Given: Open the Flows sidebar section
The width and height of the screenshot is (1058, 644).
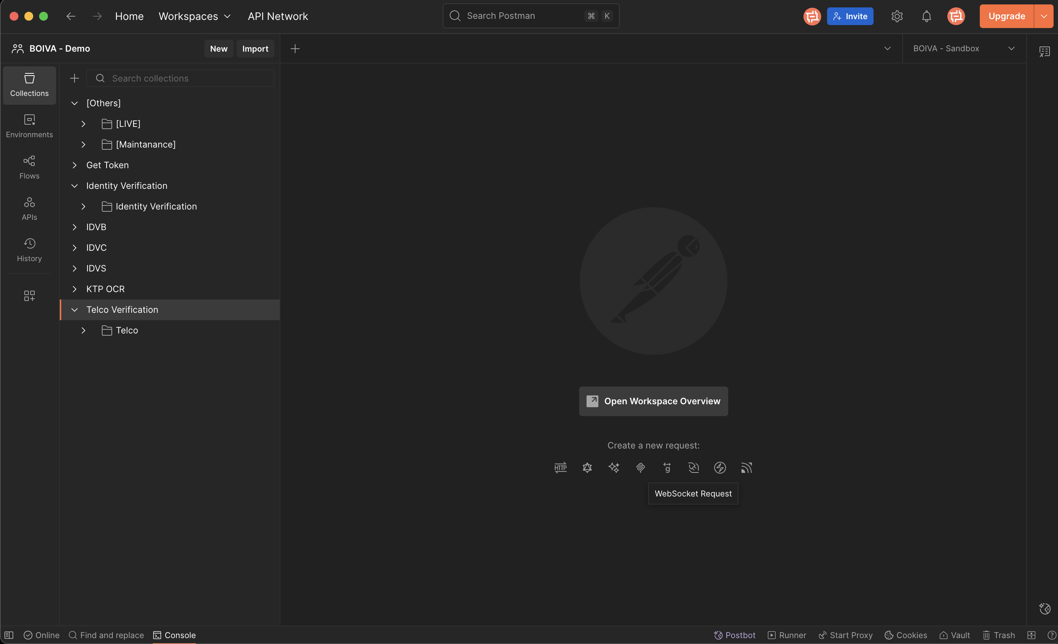Looking at the screenshot, I should click(x=29, y=167).
